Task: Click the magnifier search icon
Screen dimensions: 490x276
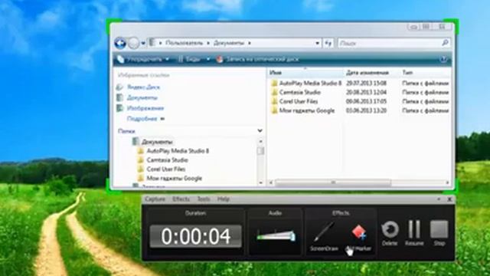Action: click(x=445, y=43)
